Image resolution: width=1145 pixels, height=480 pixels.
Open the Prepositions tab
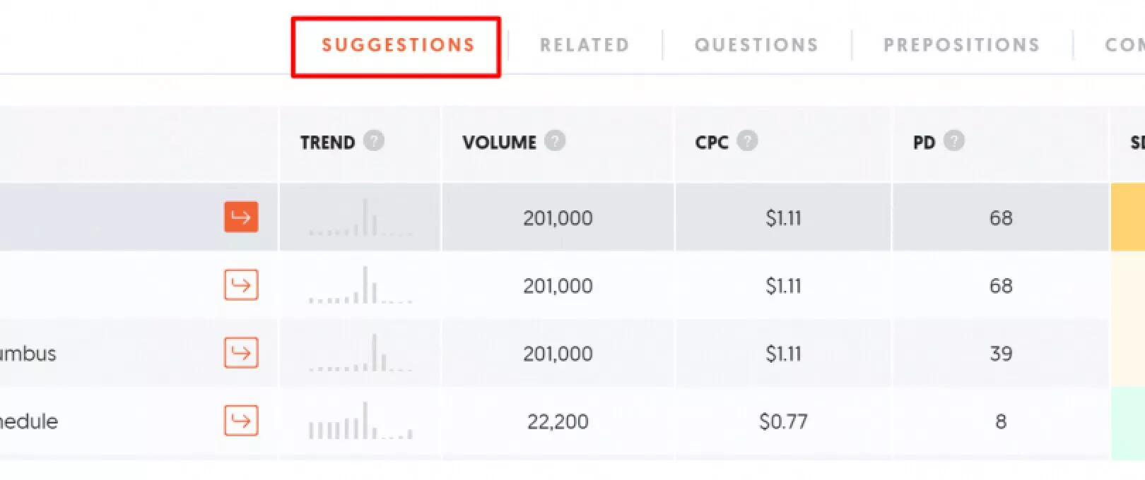(961, 45)
